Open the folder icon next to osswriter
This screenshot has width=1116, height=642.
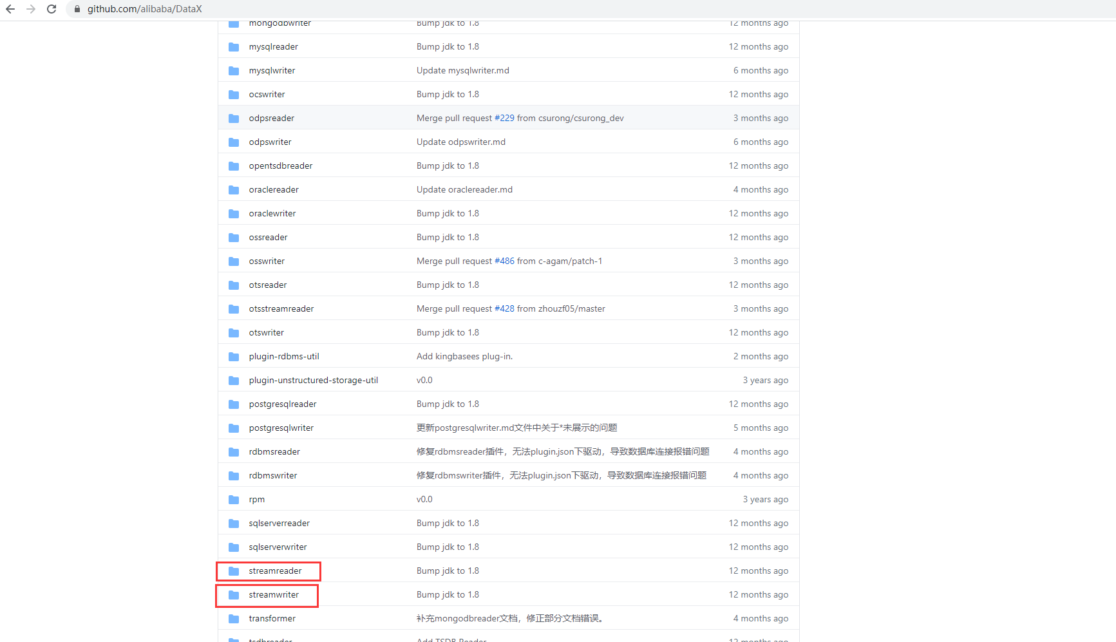point(234,261)
